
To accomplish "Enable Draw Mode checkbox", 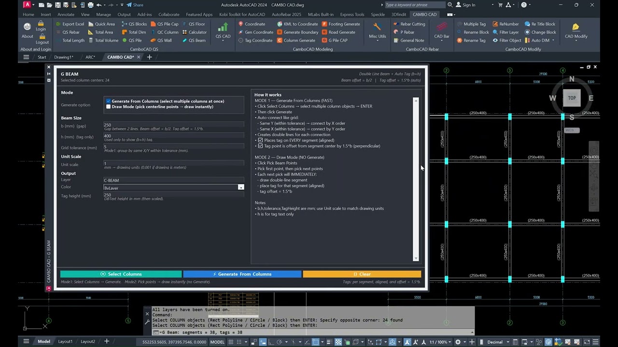I will click(x=108, y=107).
